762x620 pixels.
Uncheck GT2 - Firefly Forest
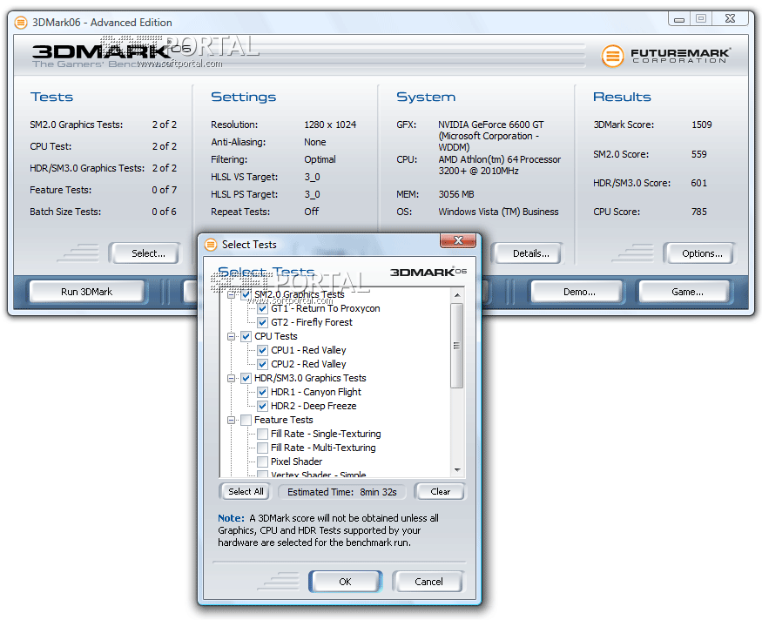pyautogui.click(x=262, y=322)
